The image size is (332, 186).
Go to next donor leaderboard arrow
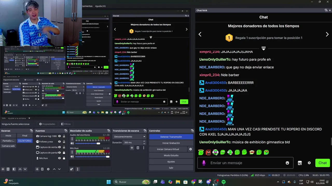(327, 34)
